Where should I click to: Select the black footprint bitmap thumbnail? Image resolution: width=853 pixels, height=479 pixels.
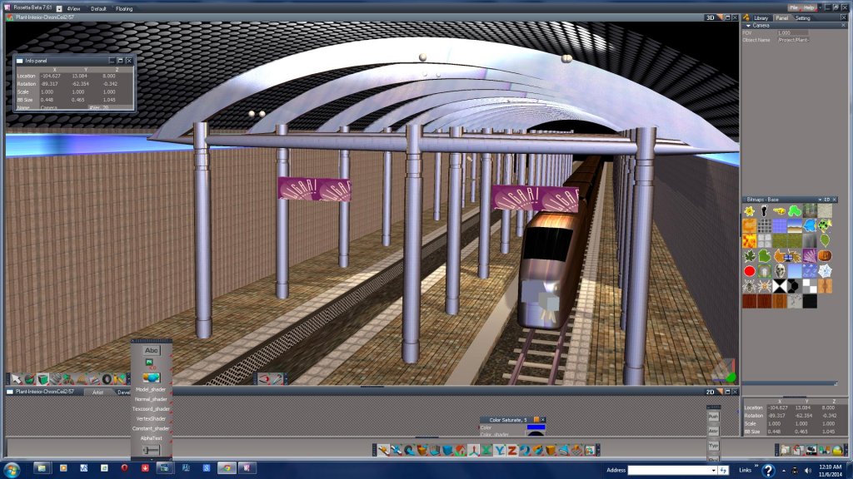(x=765, y=210)
